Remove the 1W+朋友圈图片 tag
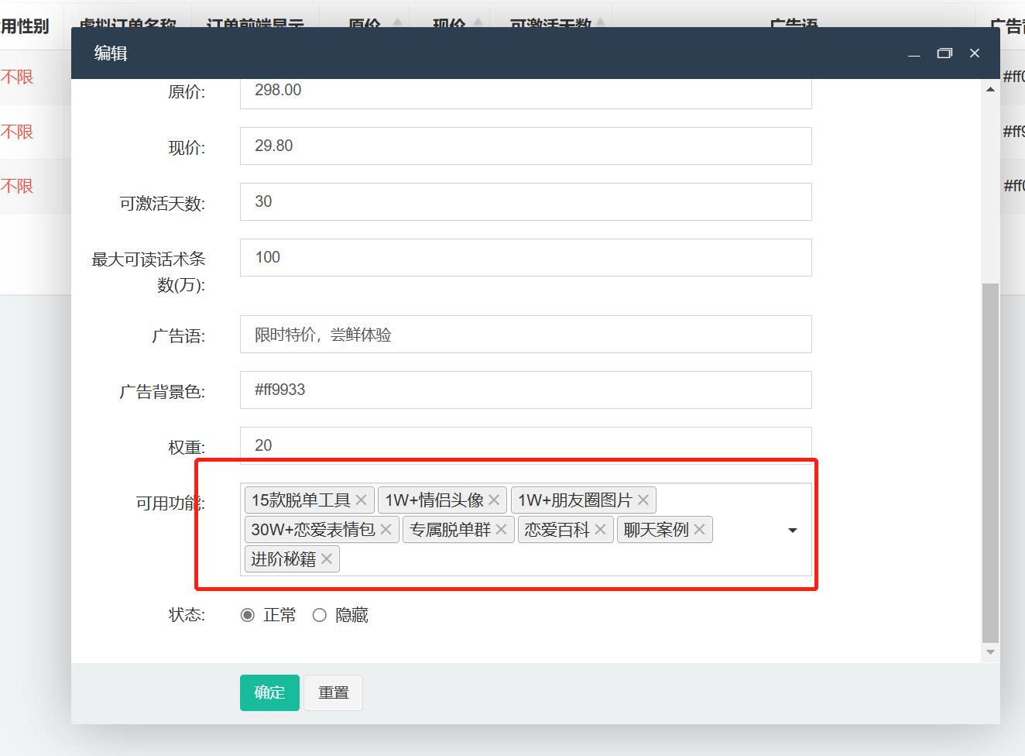 point(643,500)
